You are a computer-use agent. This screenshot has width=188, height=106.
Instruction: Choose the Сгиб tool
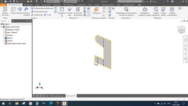click(x=48, y=15)
